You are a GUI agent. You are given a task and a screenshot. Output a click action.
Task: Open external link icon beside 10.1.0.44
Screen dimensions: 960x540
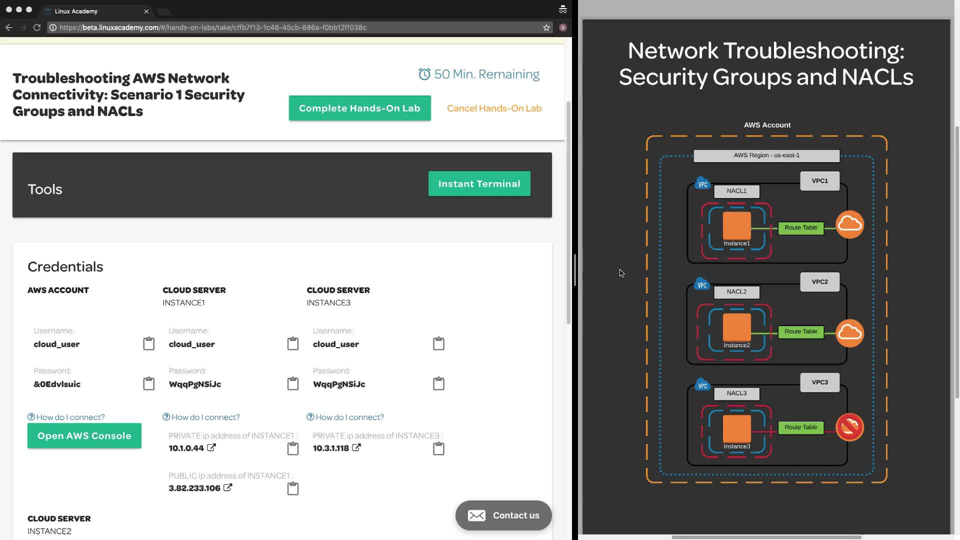coord(211,447)
